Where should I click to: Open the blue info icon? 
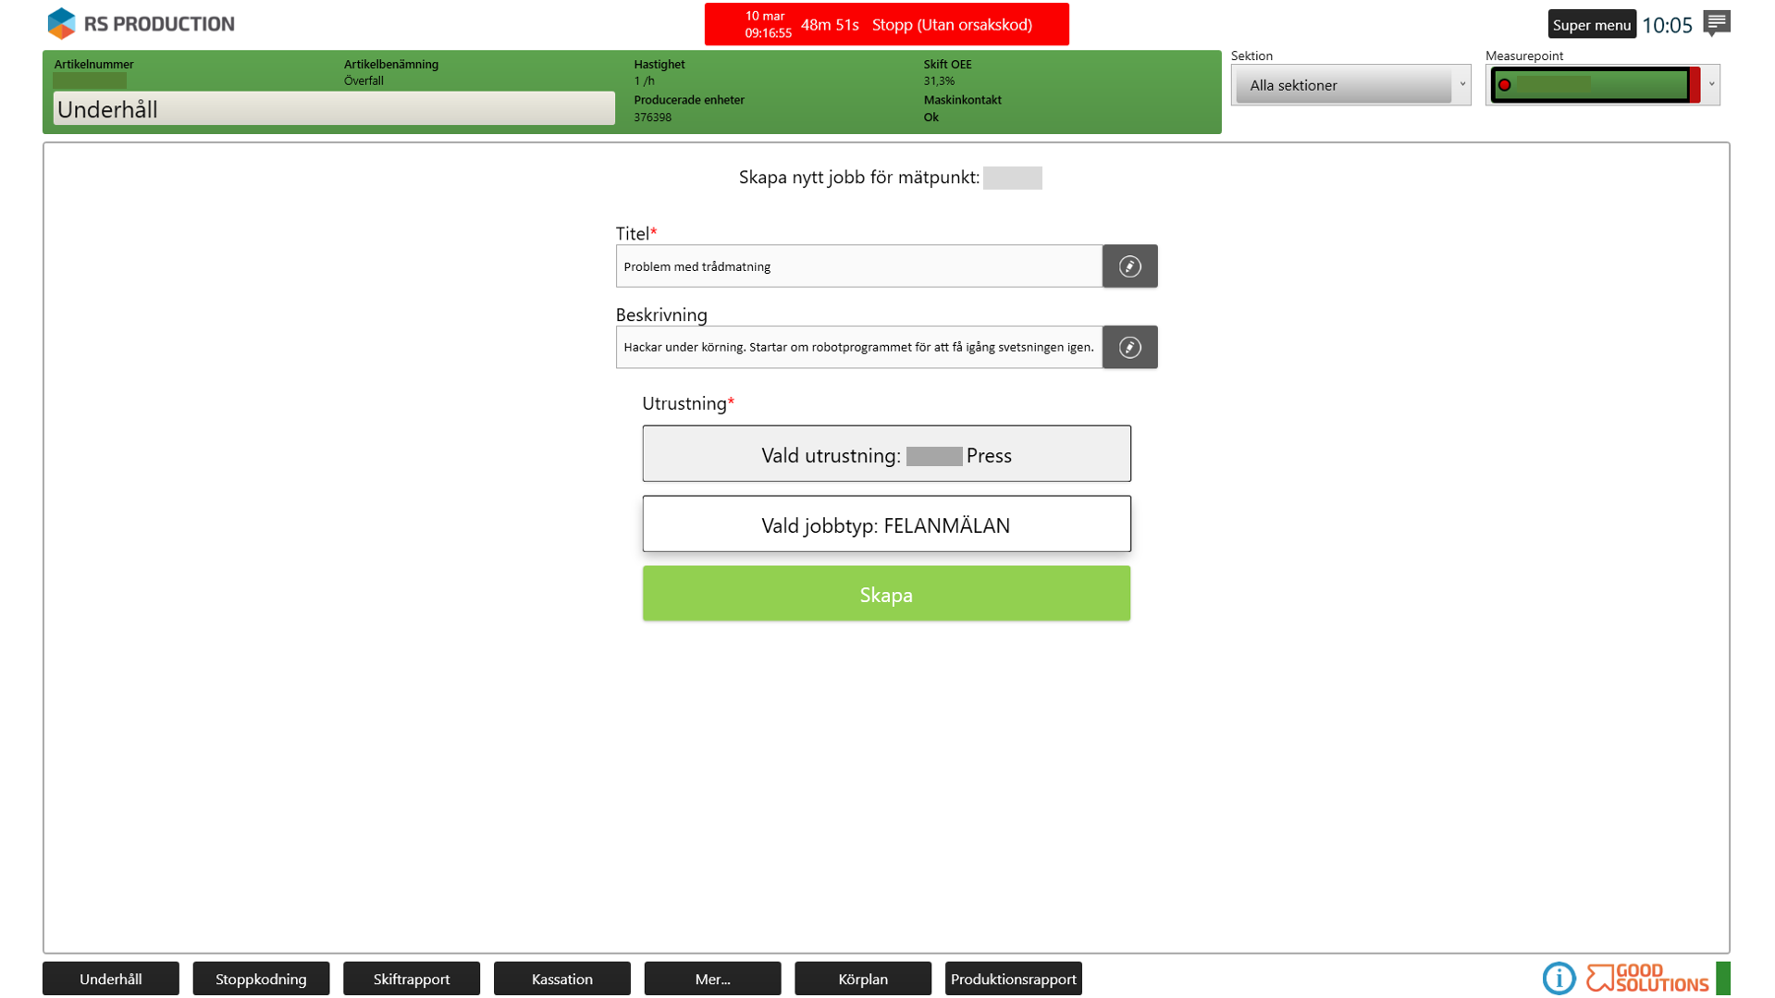(x=1559, y=978)
